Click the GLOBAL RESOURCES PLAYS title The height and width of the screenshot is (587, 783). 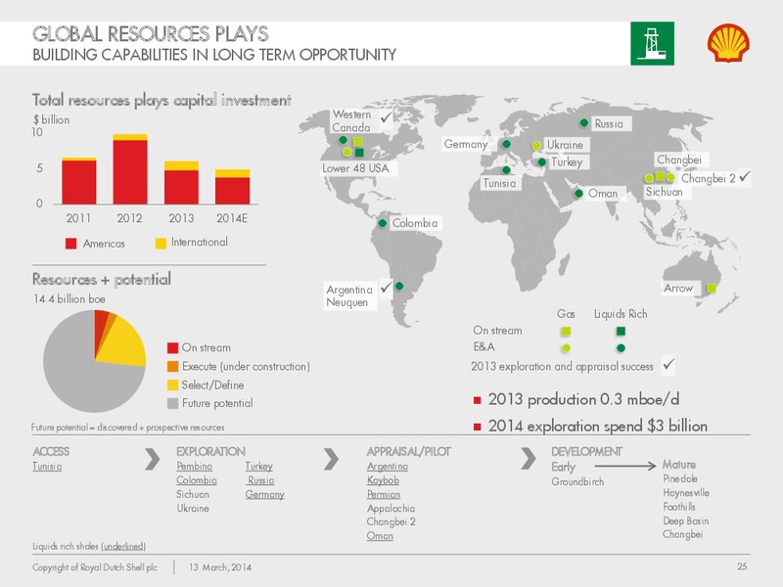[151, 34]
